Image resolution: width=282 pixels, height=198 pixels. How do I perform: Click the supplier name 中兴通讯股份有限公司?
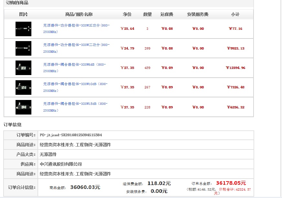click(61, 164)
